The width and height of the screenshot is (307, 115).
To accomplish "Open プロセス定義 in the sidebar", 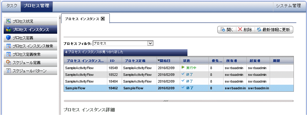I will pyautogui.click(x=30, y=38).
